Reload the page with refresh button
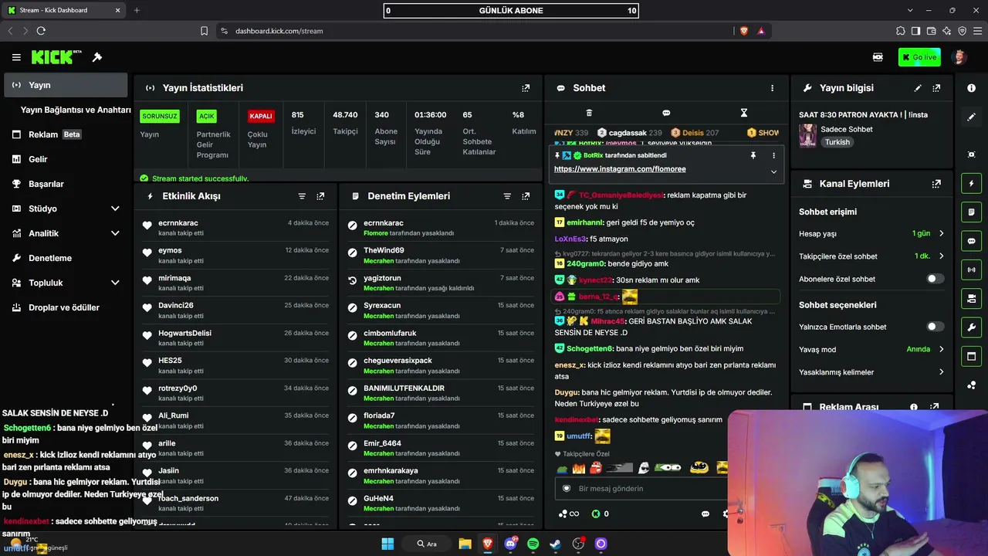The height and width of the screenshot is (556, 988). click(41, 31)
